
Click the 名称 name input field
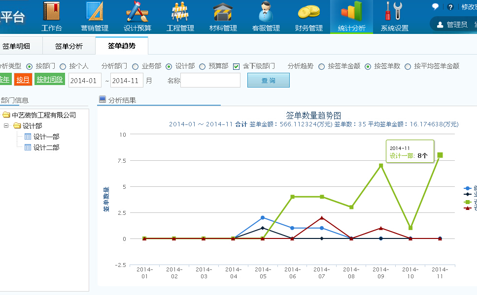point(210,80)
